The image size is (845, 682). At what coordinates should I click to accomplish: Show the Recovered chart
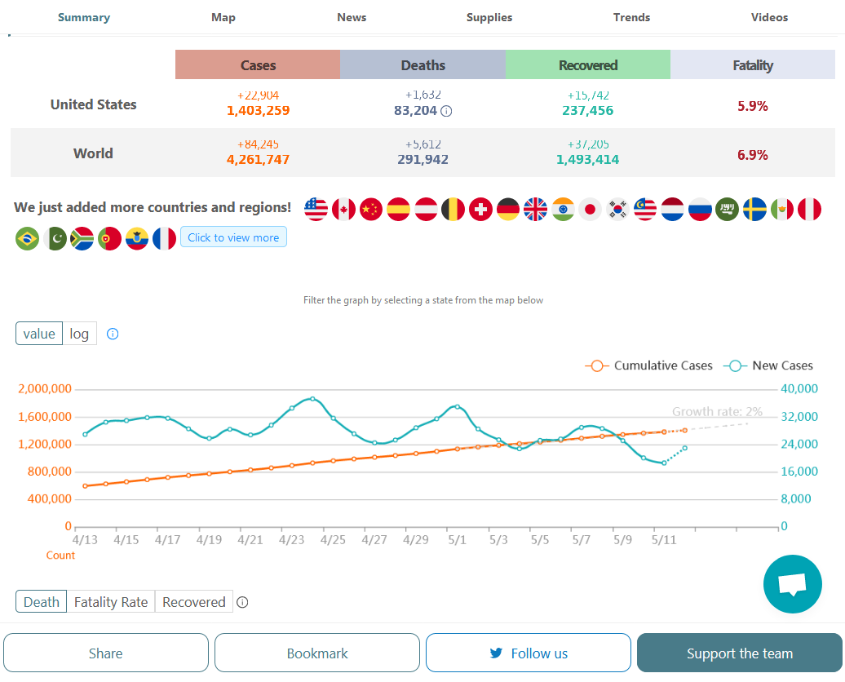pyautogui.click(x=194, y=602)
